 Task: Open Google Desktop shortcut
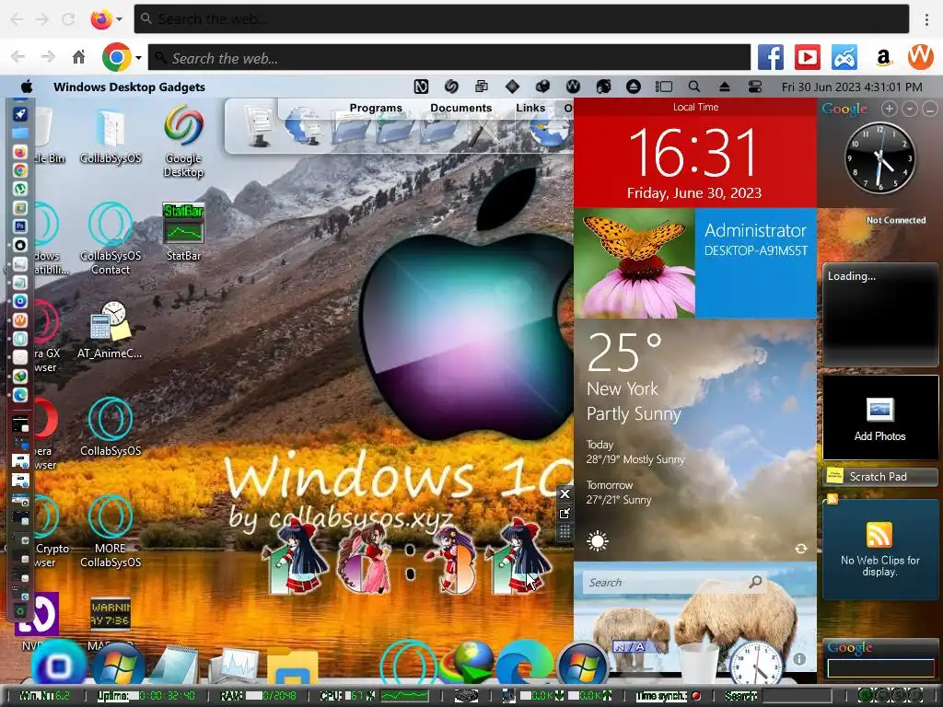coord(183,142)
